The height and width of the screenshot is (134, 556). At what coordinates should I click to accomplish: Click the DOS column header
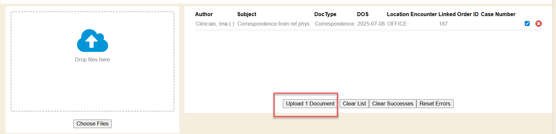point(363,14)
